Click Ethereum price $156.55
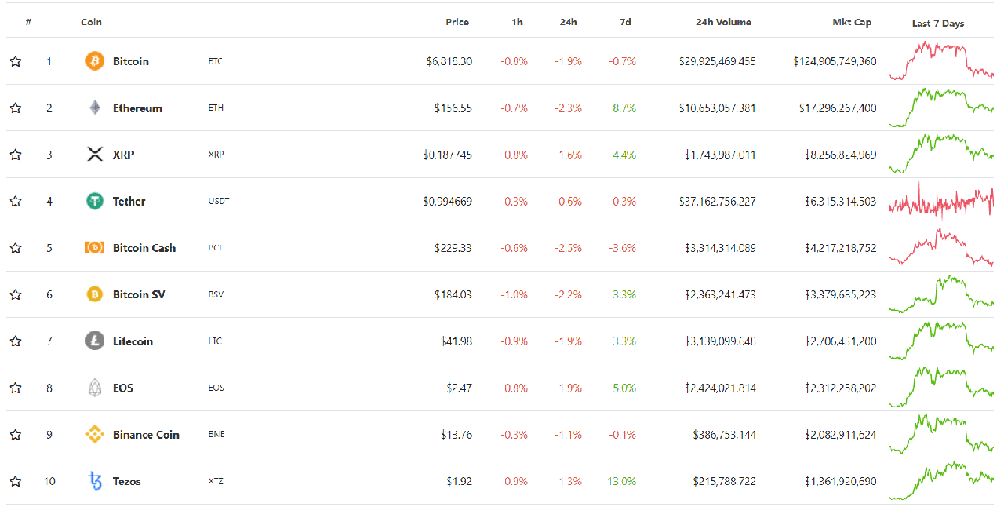This screenshot has height=507, width=1004. [x=453, y=108]
